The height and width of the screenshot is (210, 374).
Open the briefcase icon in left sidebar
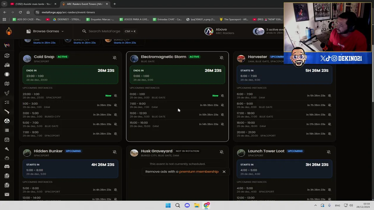click(7, 65)
